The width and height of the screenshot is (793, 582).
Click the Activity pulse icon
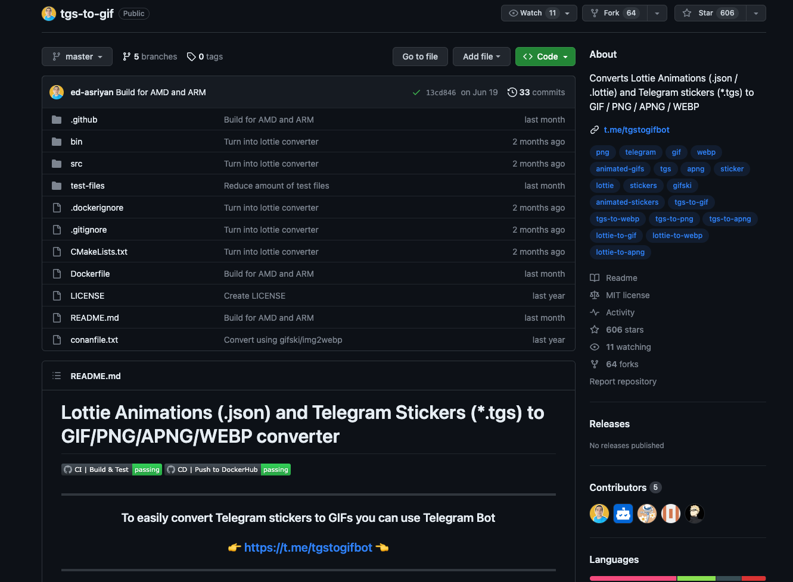coord(595,312)
